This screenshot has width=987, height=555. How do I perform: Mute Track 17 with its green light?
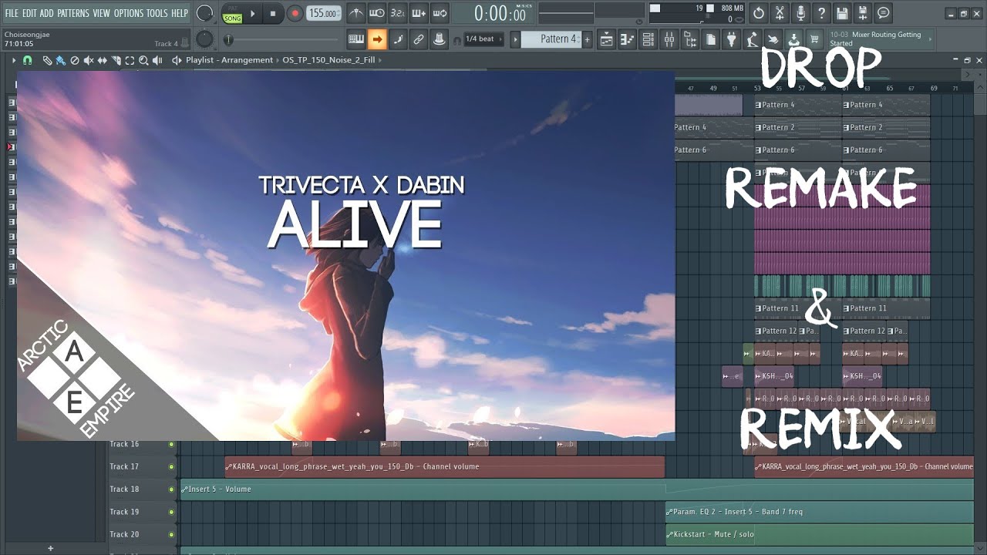[171, 466]
